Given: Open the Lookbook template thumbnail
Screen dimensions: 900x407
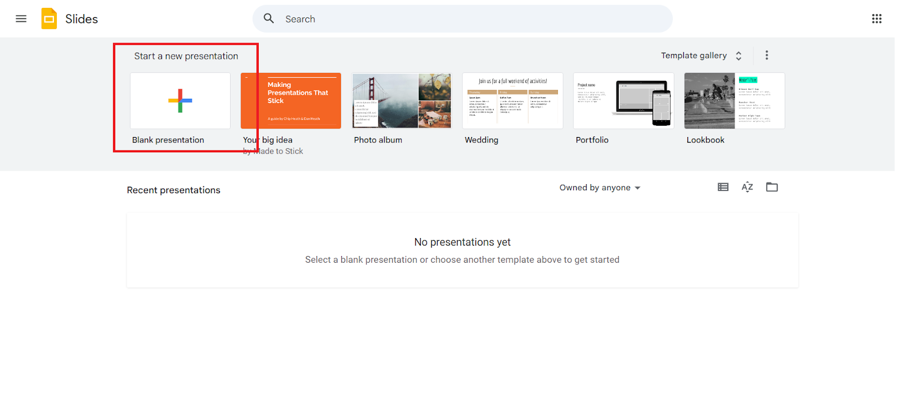Looking at the screenshot, I should pos(734,100).
